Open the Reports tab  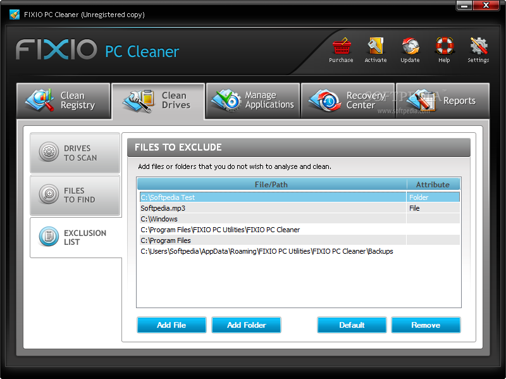442,101
